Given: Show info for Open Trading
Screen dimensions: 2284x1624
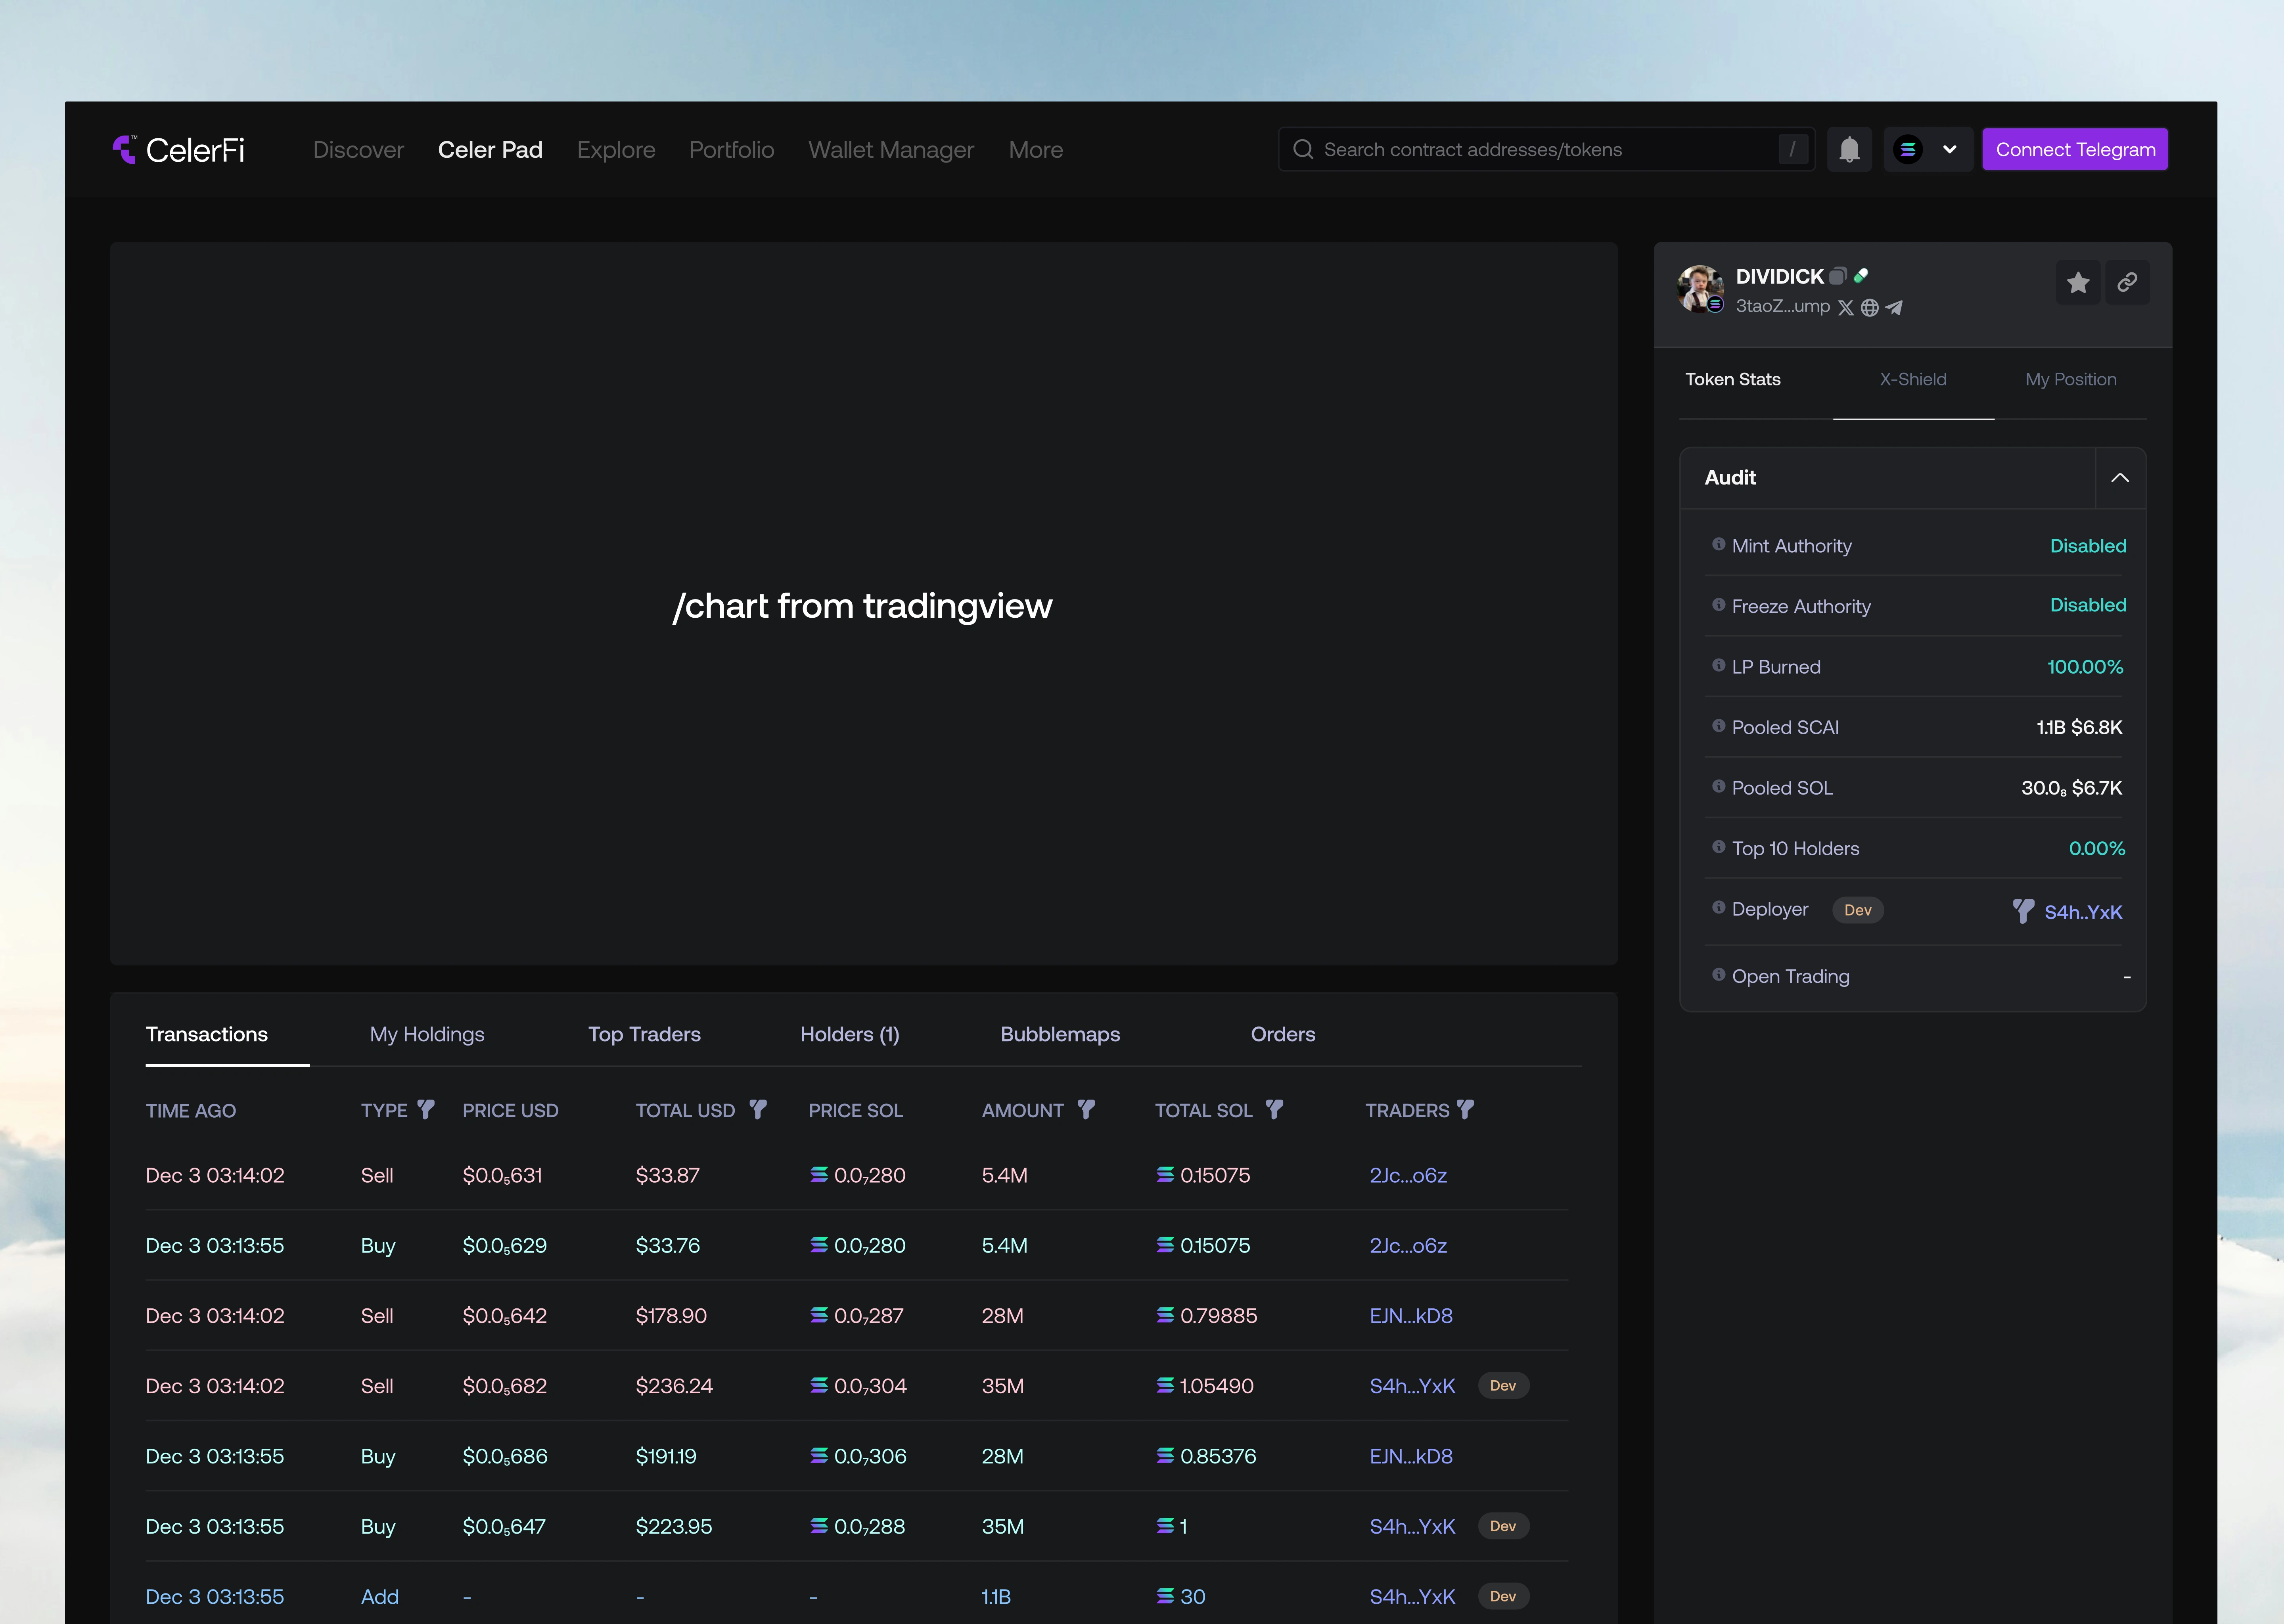Looking at the screenshot, I should pyautogui.click(x=1718, y=975).
